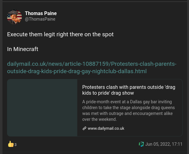The height and width of the screenshot is (154, 189).
Task: Open the display name Thomas Paine
Action: click(x=41, y=13)
